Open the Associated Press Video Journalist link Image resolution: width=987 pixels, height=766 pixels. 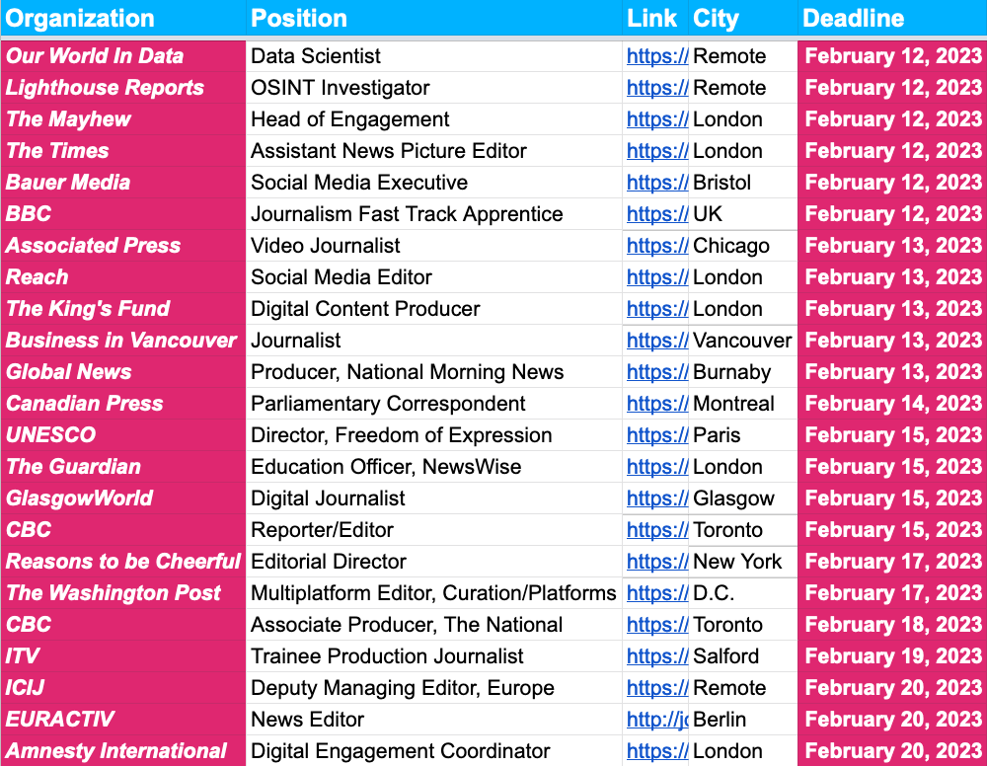[x=656, y=246]
